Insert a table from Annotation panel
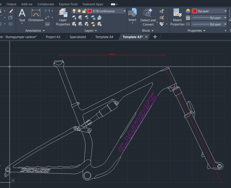Viewport: 231px width, 188px height. click(x=48, y=24)
